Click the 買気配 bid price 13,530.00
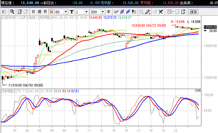The height and width of the screenshot is (133, 218). [x=171, y=3]
